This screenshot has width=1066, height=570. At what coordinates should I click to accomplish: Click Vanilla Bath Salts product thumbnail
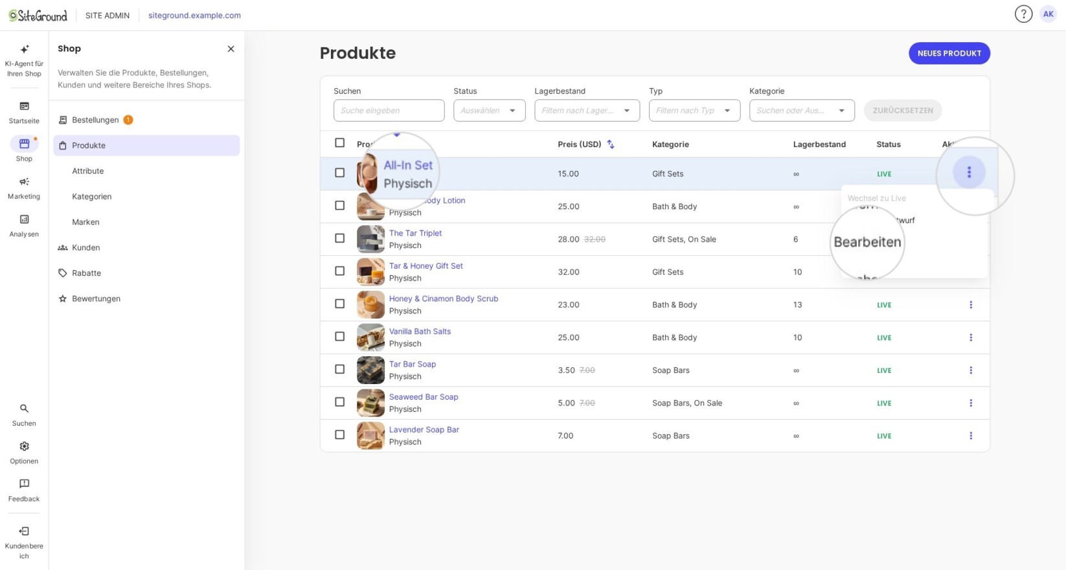[370, 337]
